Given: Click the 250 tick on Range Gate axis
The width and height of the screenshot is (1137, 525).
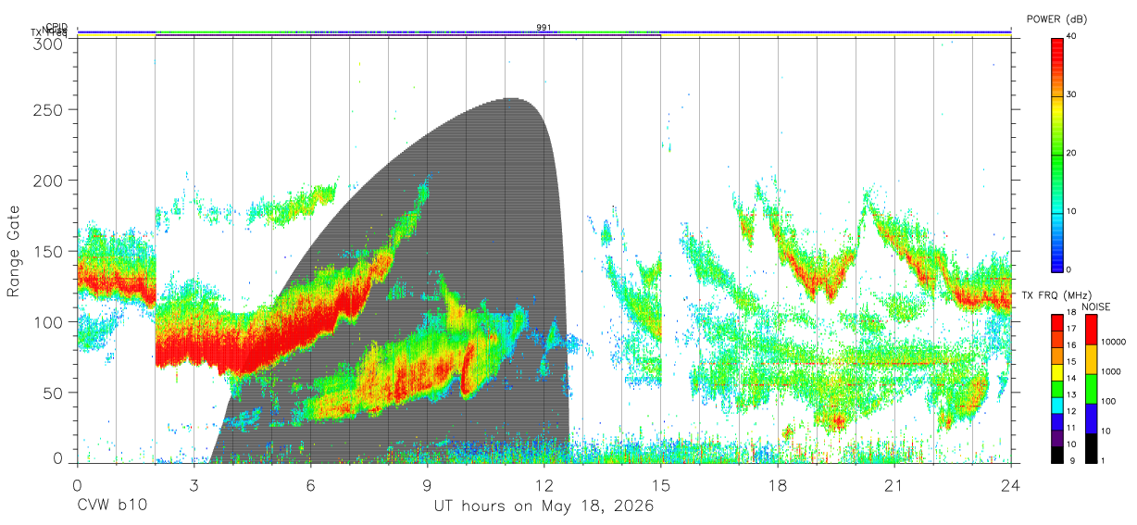Looking at the screenshot, I should pyautogui.click(x=49, y=109).
